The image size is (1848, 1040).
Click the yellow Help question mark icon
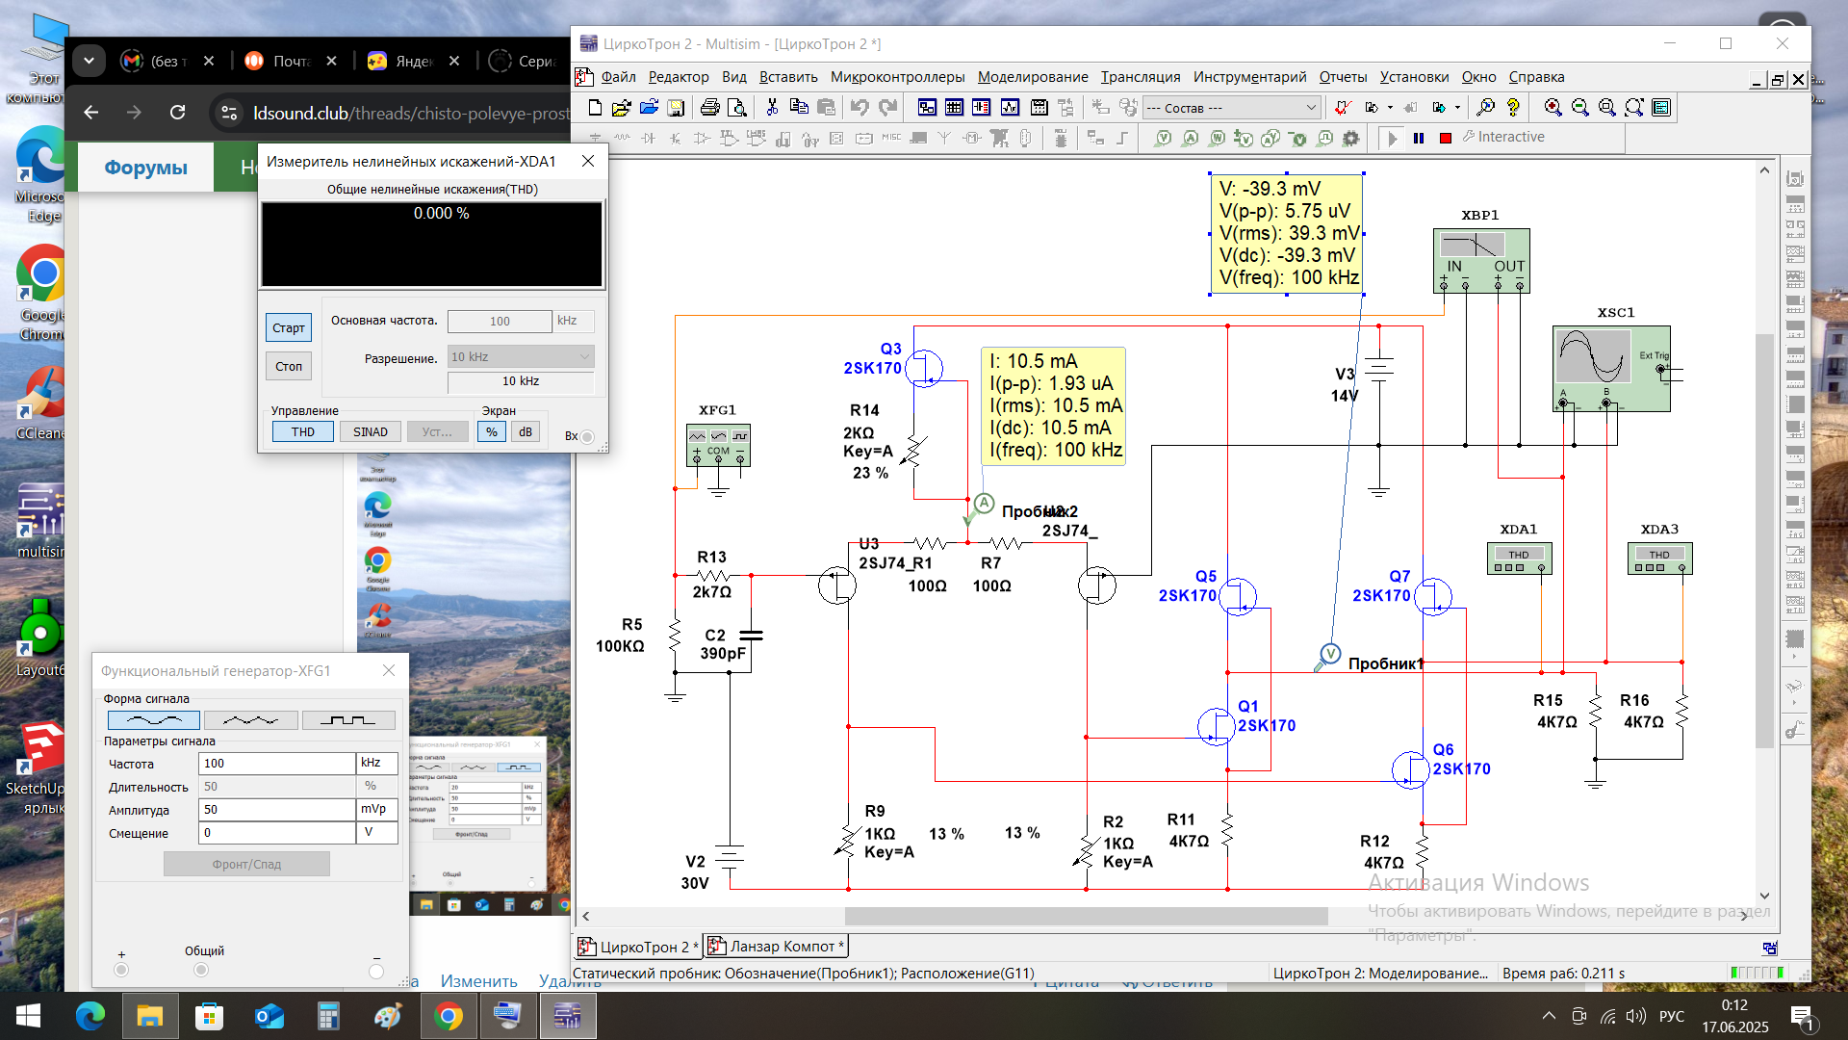1513,107
